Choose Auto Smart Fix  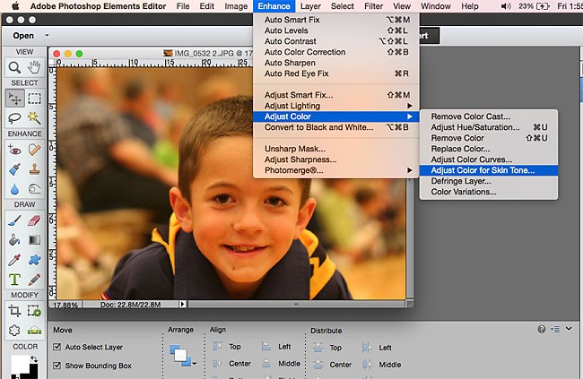tap(336, 20)
